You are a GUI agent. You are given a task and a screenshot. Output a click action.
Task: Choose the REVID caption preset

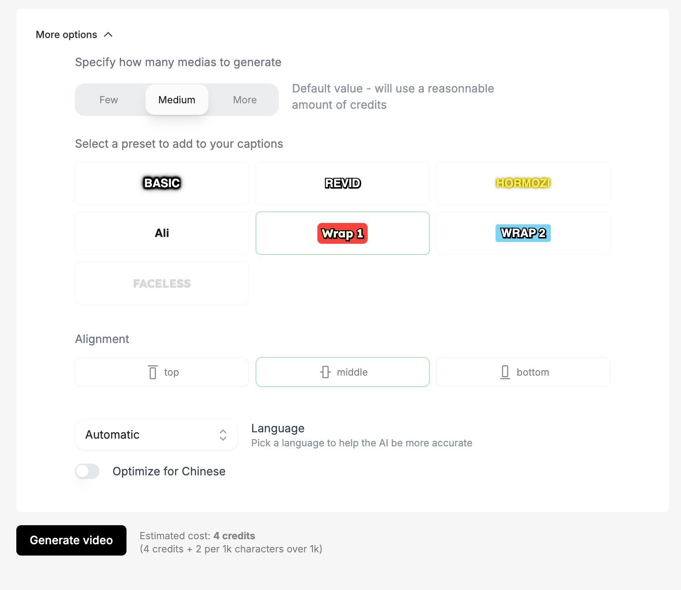pyautogui.click(x=343, y=183)
